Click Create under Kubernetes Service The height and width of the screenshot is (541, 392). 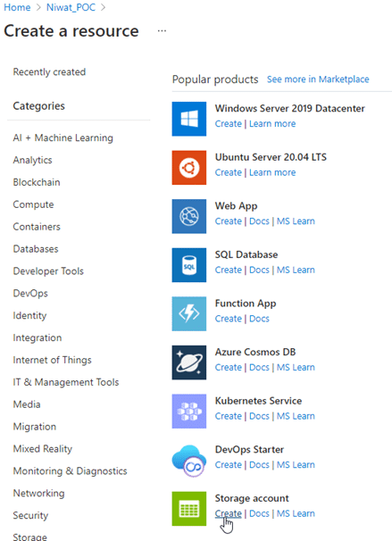(x=228, y=416)
